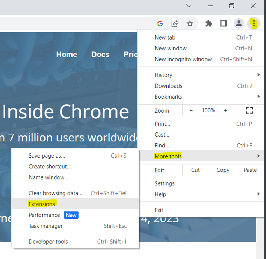The image size is (266, 259).
Task: Choose Cast... from the menu
Action: click(x=201, y=135)
